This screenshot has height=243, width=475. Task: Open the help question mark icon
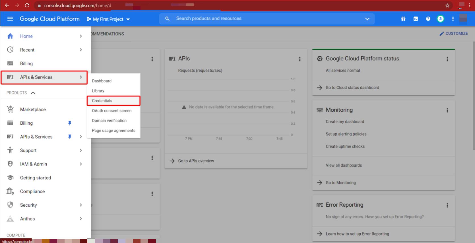pos(428,19)
